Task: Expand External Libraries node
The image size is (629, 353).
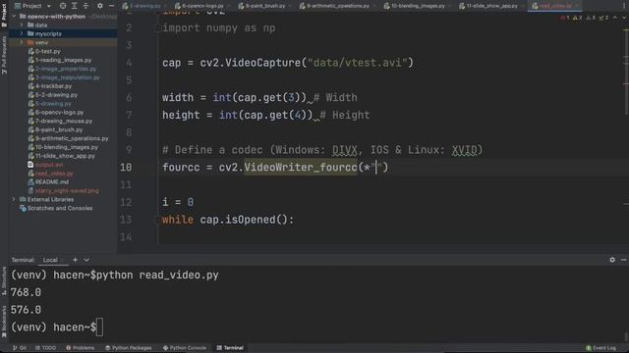Action: click(14, 199)
